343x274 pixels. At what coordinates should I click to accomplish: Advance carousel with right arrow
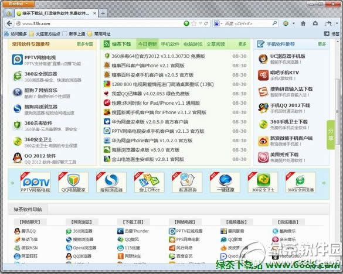pyautogui.click(x=324, y=183)
